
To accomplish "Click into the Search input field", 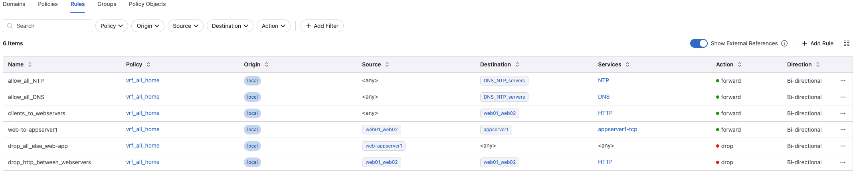I will pos(52,26).
